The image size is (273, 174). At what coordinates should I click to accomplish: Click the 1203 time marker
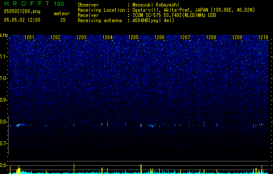click(x=81, y=37)
